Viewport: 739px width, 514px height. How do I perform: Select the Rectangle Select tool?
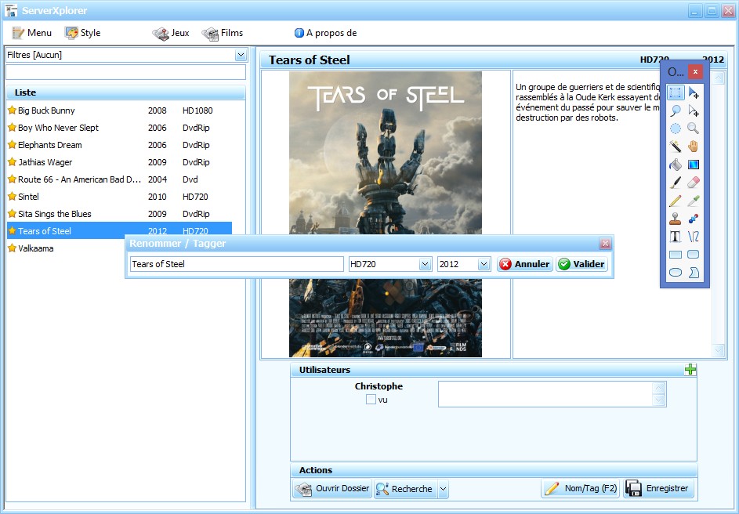click(x=676, y=92)
